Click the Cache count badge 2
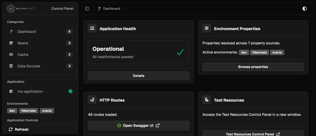 pos(70,55)
